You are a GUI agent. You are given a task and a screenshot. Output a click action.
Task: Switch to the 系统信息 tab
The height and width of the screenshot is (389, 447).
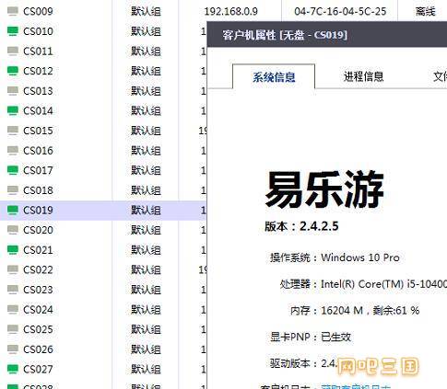pyautogui.click(x=274, y=77)
